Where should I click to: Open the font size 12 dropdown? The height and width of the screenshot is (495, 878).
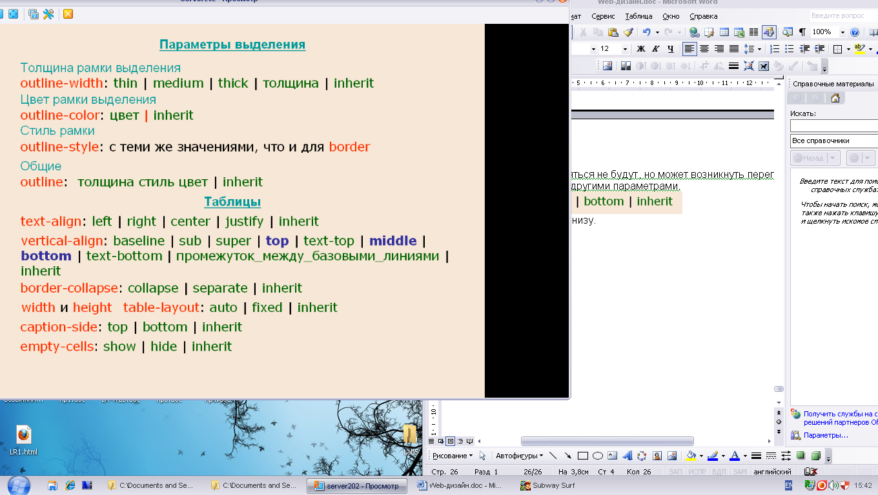coord(625,49)
